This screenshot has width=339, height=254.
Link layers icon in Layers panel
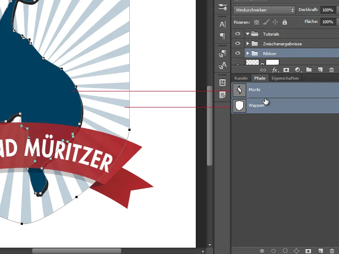pos(263,70)
